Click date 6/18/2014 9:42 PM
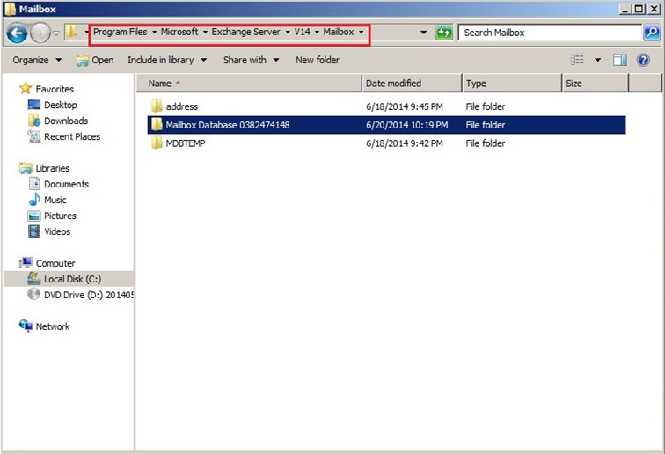Screen dimensions: 665x454 [404, 143]
